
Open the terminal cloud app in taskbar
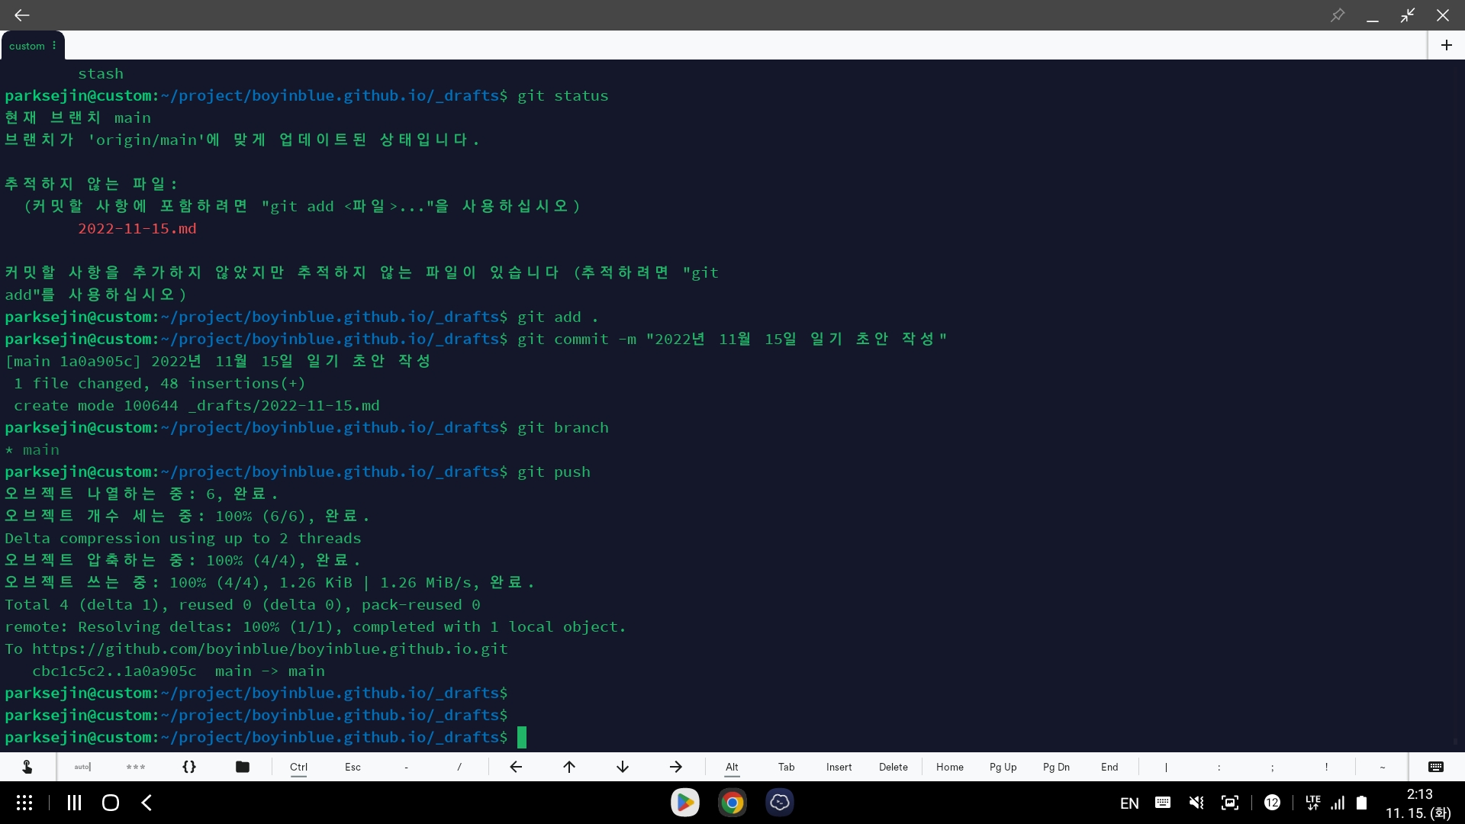[x=780, y=803]
